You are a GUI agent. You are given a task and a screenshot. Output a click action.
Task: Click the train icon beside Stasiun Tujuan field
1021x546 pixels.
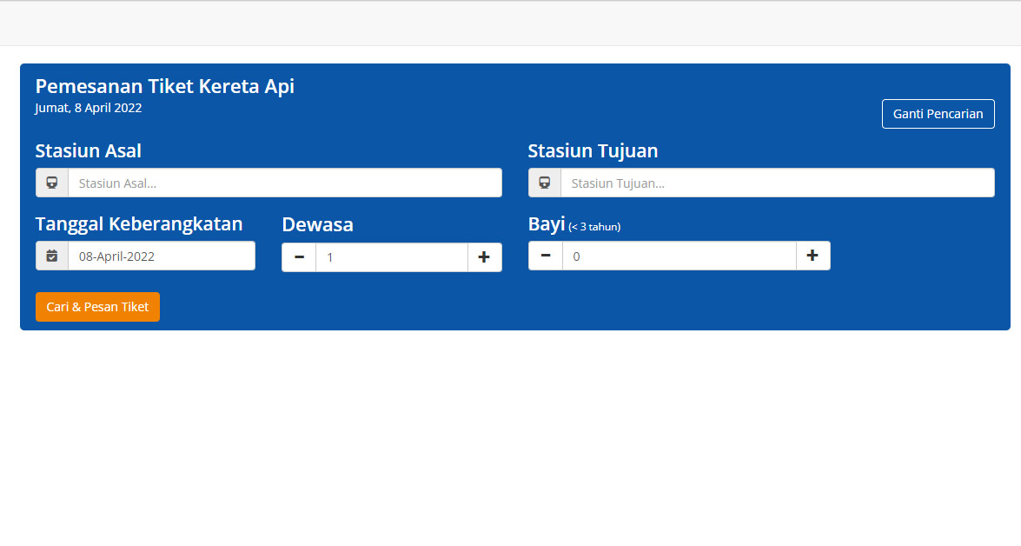click(545, 183)
